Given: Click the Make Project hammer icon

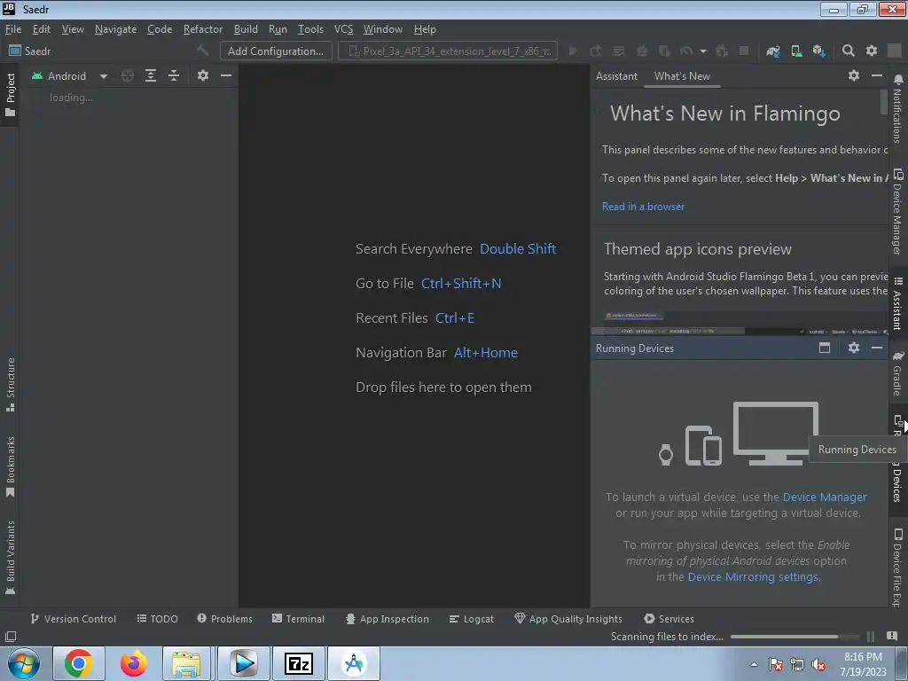Looking at the screenshot, I should click(203, 51).
